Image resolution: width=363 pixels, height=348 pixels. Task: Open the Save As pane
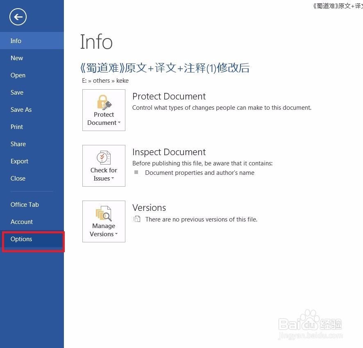coord(21,109)
